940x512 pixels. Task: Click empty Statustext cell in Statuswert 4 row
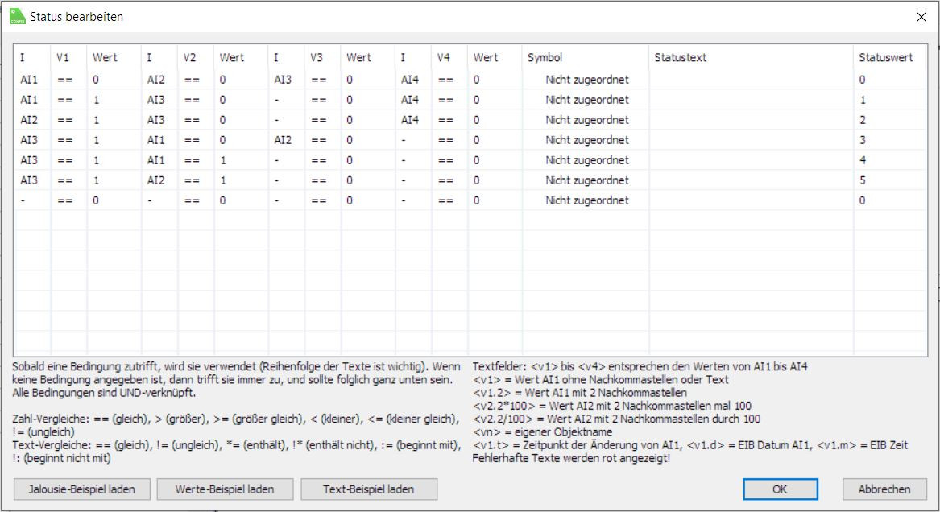coord(752,160)
